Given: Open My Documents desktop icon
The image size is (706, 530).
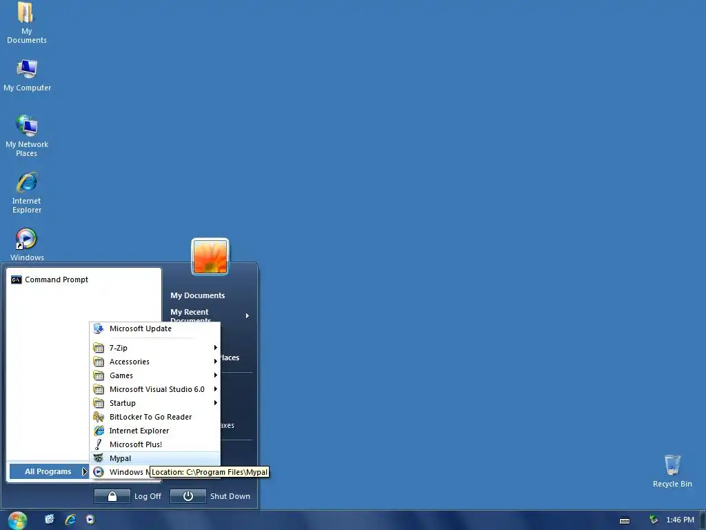Looking at the screenshot, I should coord(26,23).
